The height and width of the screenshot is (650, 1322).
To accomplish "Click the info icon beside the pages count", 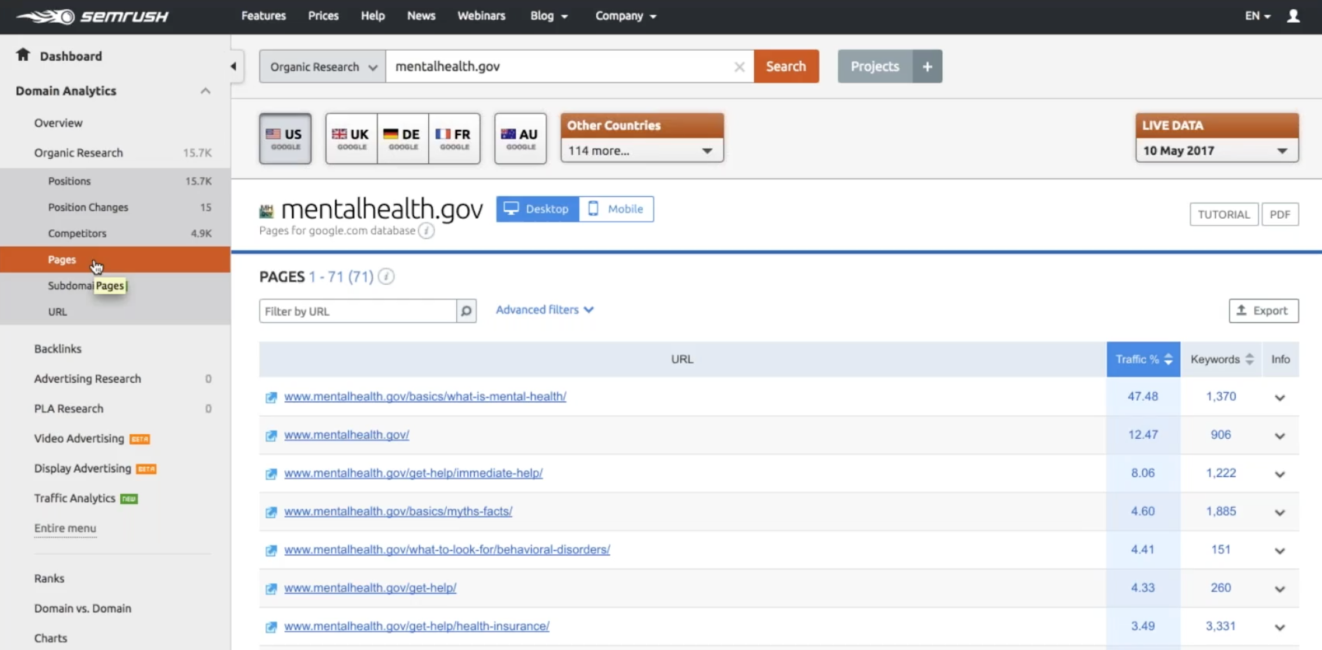I will tap(386, 277).
